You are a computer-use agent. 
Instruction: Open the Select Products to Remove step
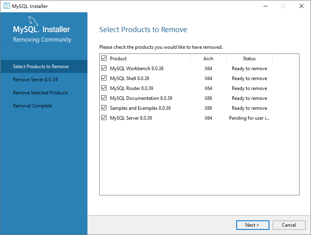[x=41, y=67]
